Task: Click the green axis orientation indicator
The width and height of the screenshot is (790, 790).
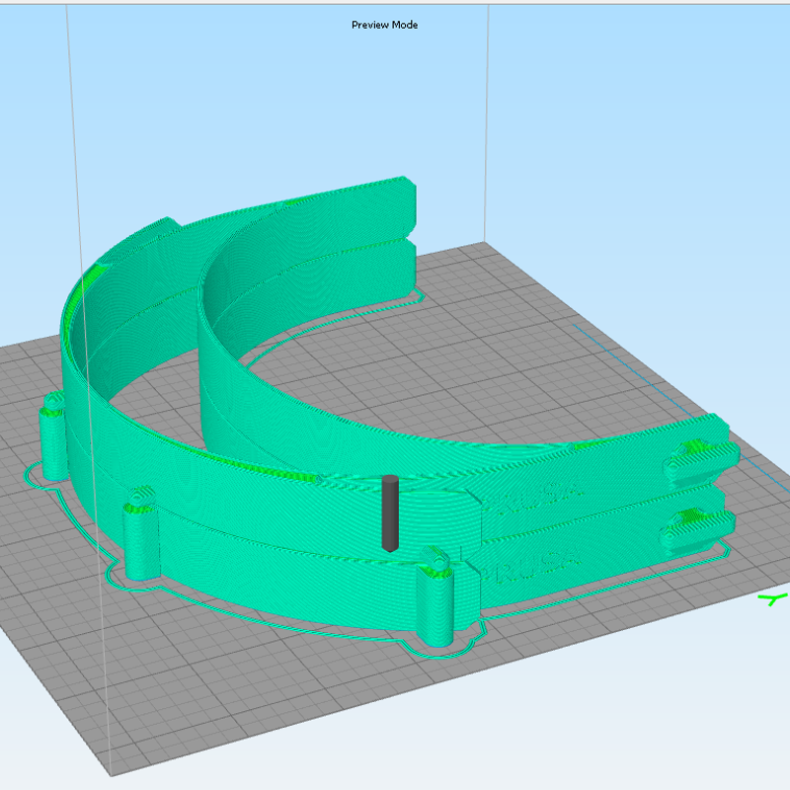Action: (772, 599)
